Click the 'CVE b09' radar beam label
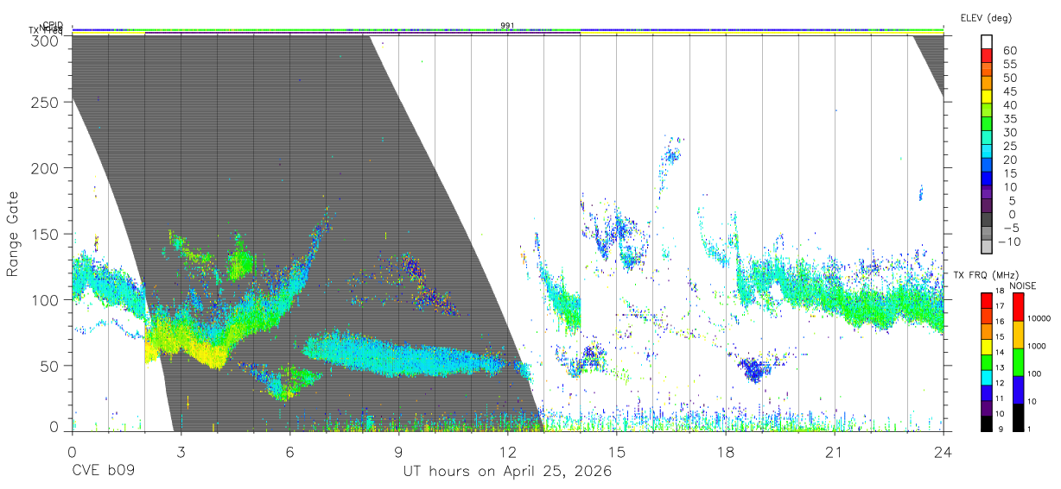The width and height of the screenshot is (1061, 489). [103, 472]
